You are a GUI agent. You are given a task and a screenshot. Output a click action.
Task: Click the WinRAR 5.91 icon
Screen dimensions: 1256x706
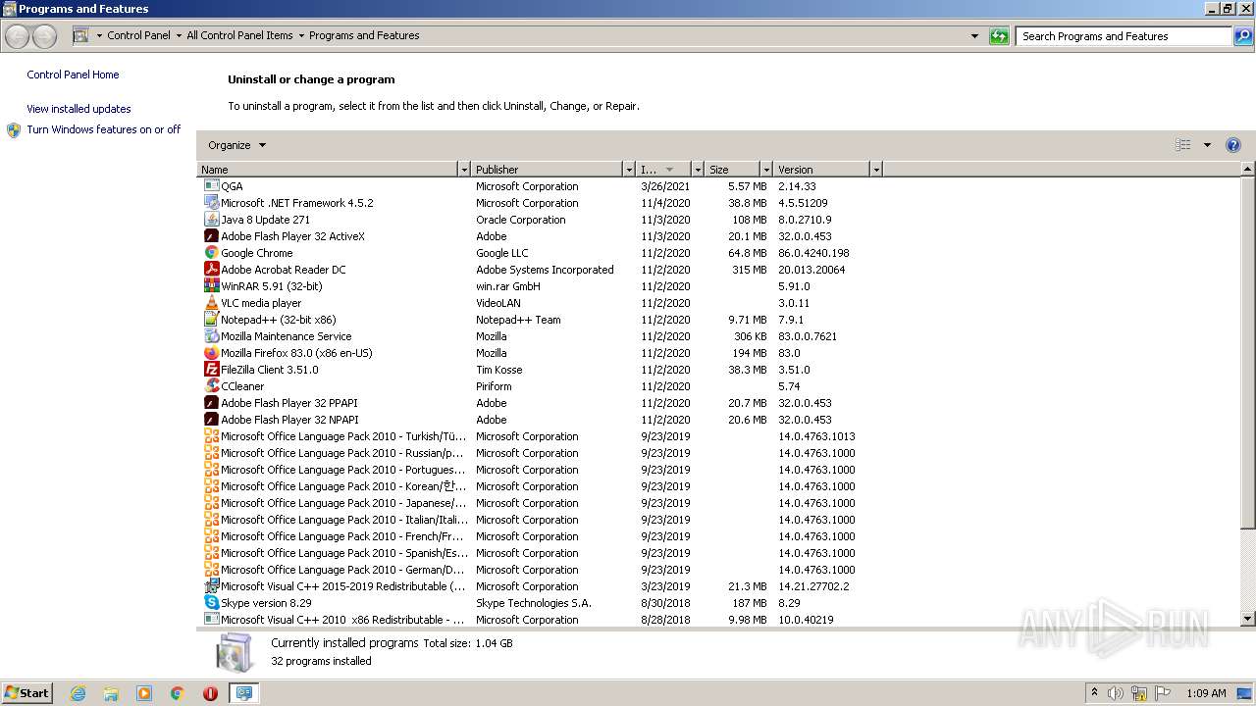click(x=211, y=286)
